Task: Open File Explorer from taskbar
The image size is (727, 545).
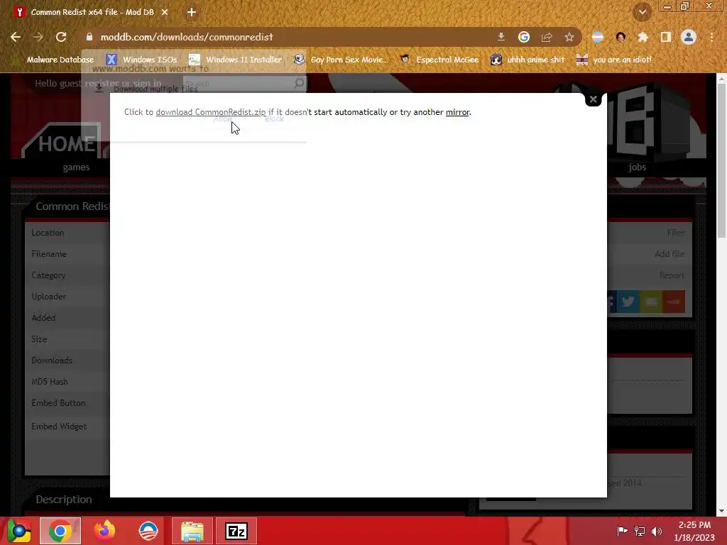Action: 192,531
